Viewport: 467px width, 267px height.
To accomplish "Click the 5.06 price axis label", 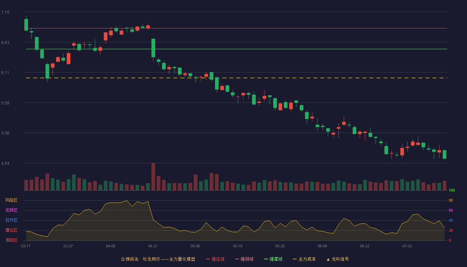I will coord(5,133).
